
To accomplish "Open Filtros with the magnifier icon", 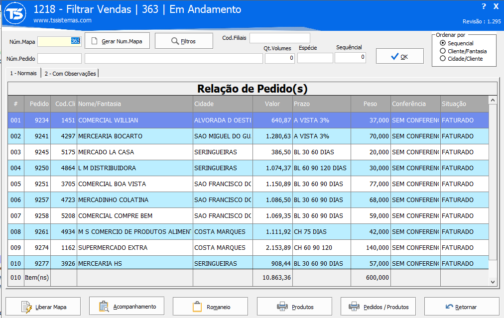I will [184, 41].
